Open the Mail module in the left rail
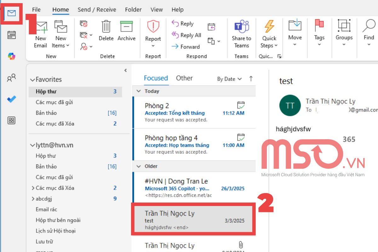378x252 pixels. pos(12,13)
